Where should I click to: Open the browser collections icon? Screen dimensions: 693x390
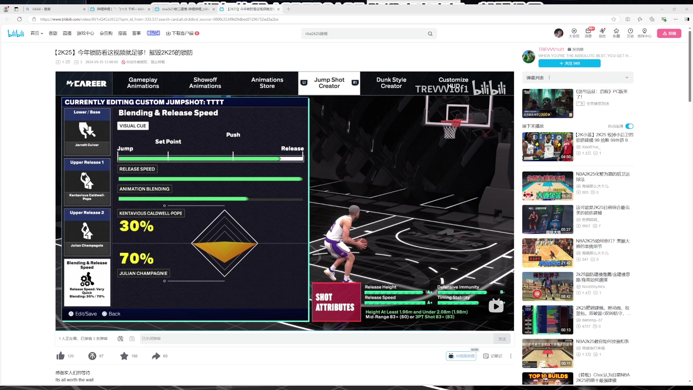[652, 19]
